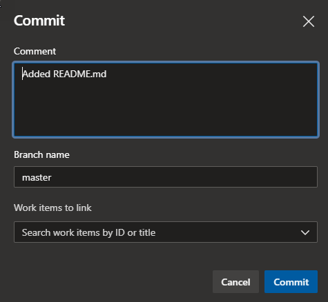
Task: Click the Branch name label
Action: pyautogui.click(x=41, y=154)
